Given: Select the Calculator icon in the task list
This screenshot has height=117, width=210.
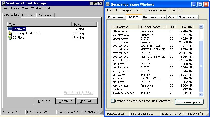Looking at the screenshot, I should pos(10,29).
